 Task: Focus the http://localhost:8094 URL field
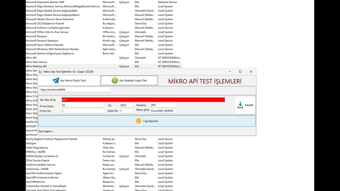75,90
